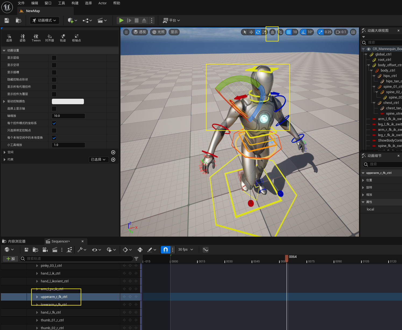Expand the 驱动控制颜色 property row
This screenshot has width=402, height=330.
pyautogui.click(x=4, y=101)
